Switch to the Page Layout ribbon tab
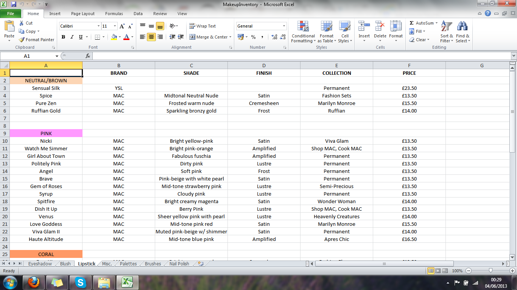The height and width of the screenshot is (290, 517). tap(83, 14)
